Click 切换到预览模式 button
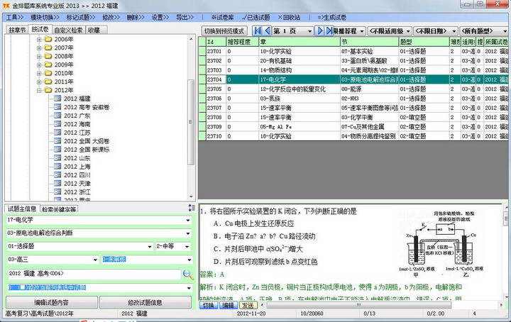This screenshot has height=322, width=511. [224, 31]
